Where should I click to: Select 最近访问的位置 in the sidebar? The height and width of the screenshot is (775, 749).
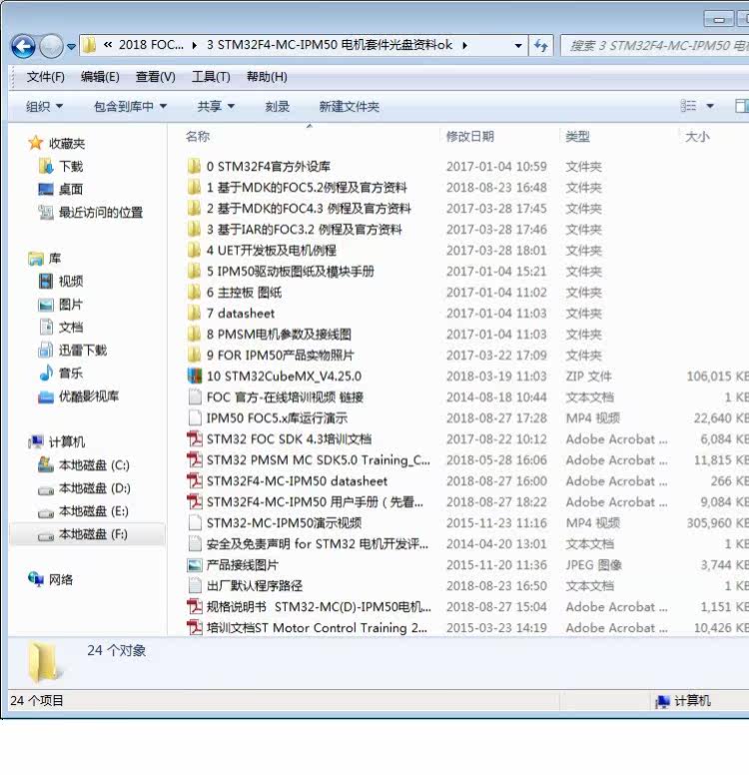pos(100,212)
